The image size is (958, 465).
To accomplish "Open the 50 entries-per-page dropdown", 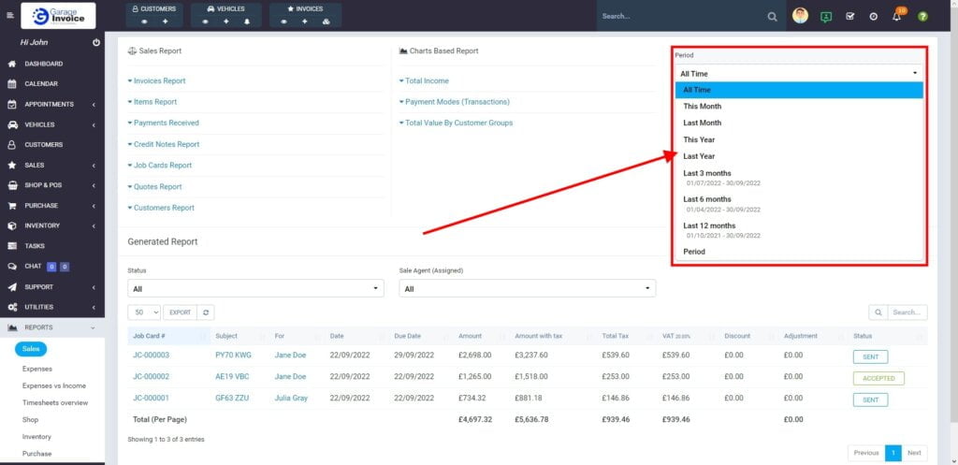I will point(144,312).
